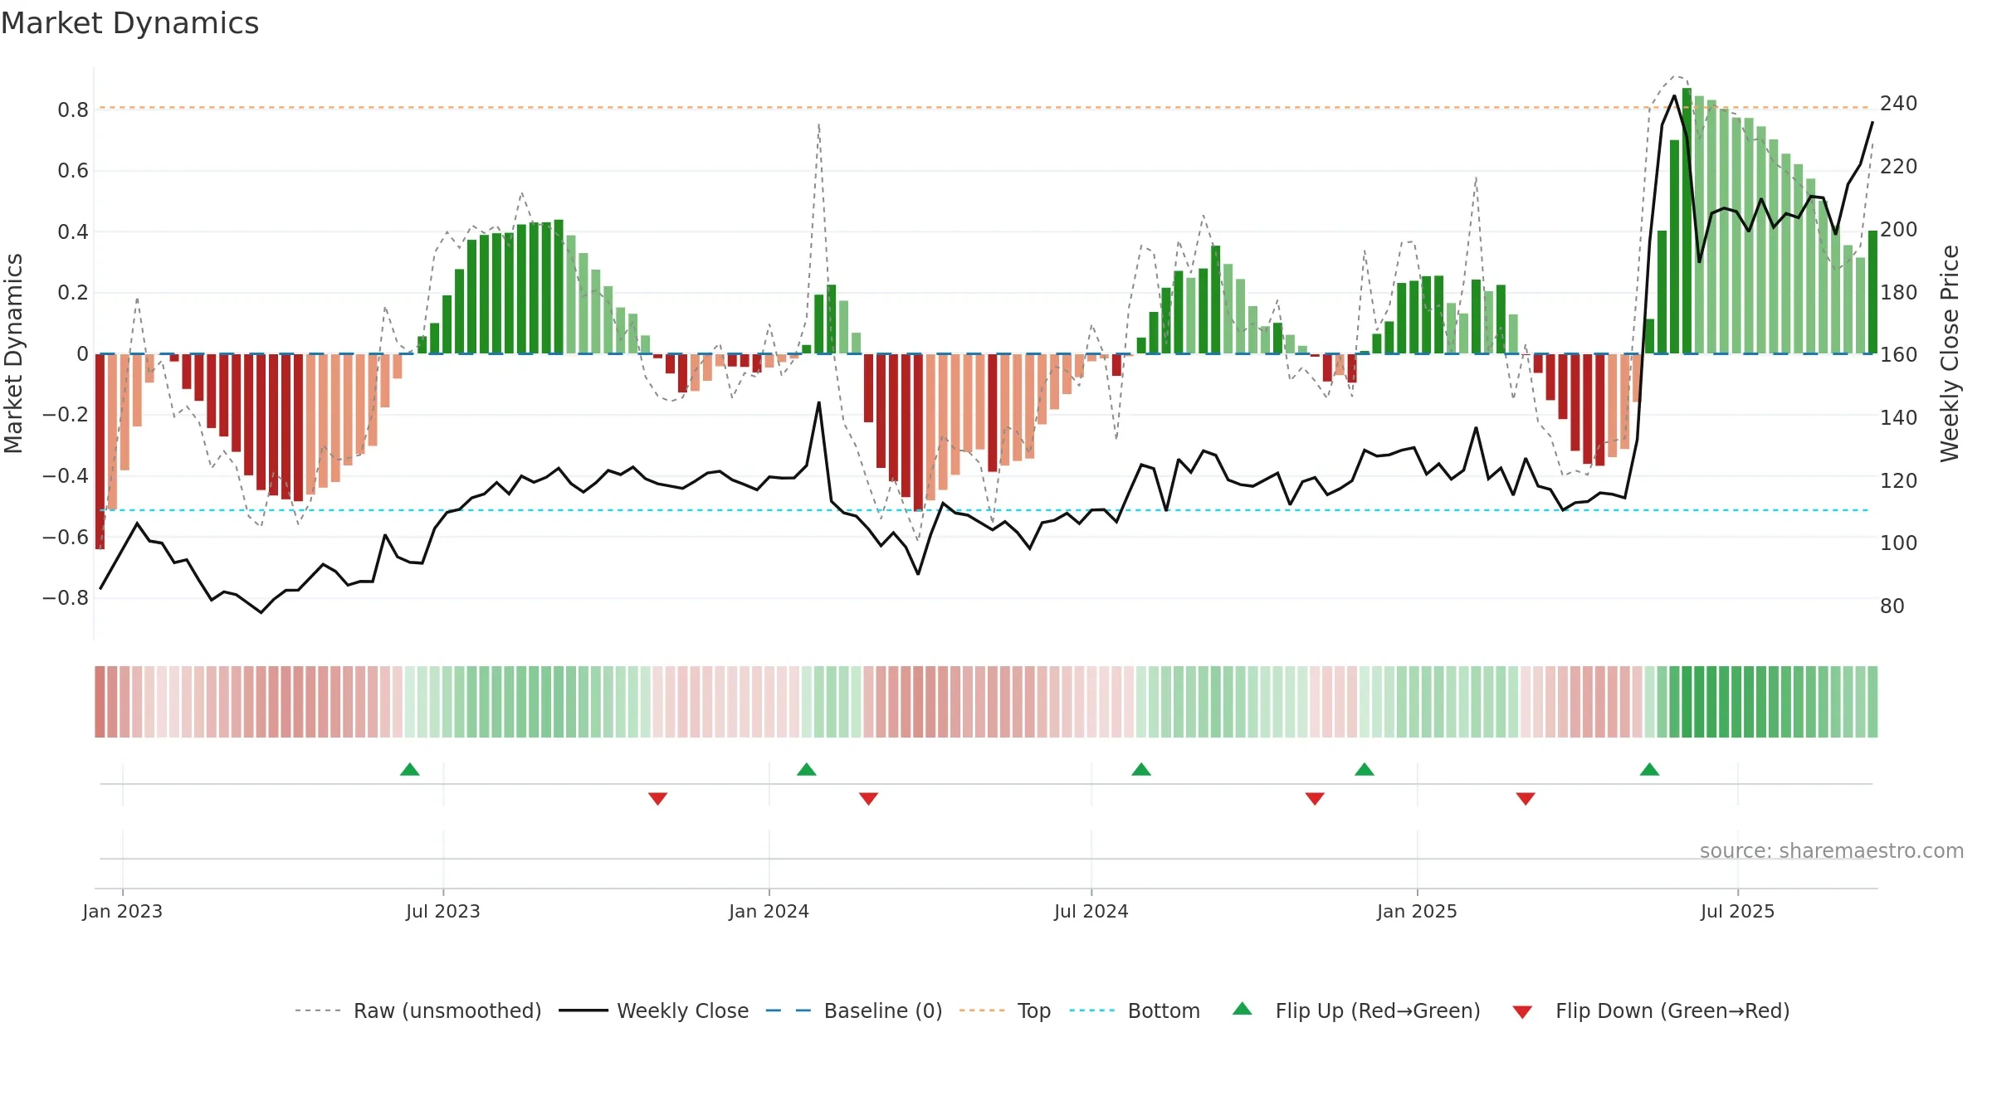
Task: Toggle the Bottom legend entry
Action: [1135, 1010]
